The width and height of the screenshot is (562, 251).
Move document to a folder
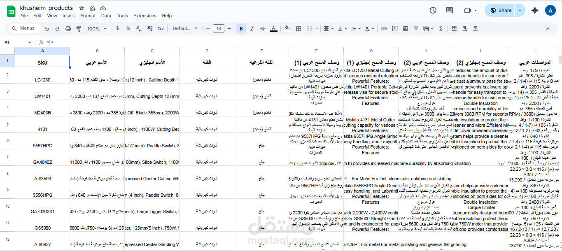pos(92,8)
